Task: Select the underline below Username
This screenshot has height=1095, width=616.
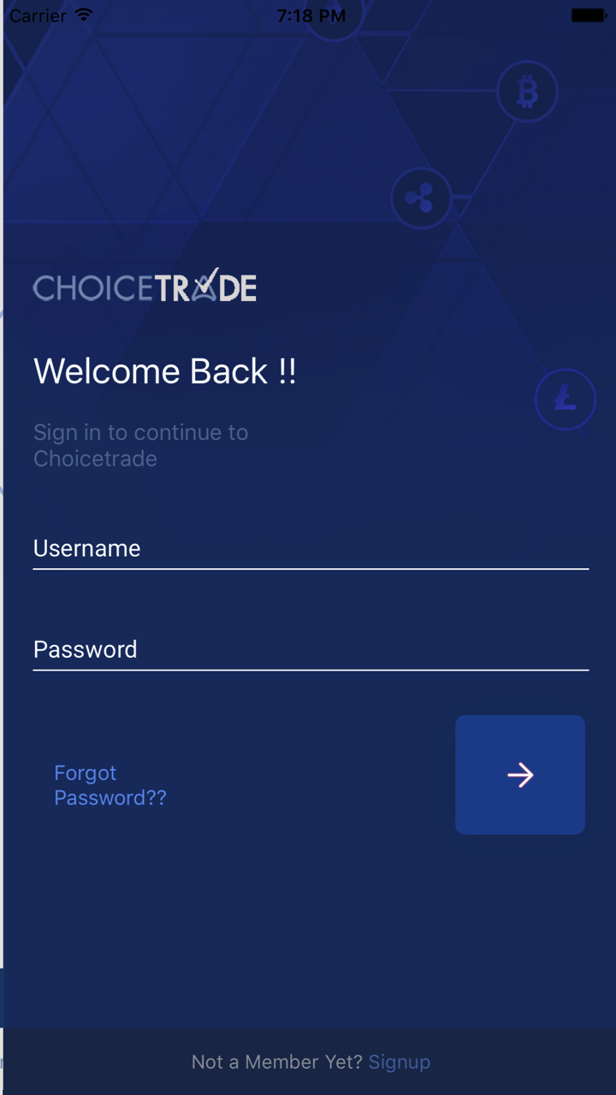Action: pos(311,568)
